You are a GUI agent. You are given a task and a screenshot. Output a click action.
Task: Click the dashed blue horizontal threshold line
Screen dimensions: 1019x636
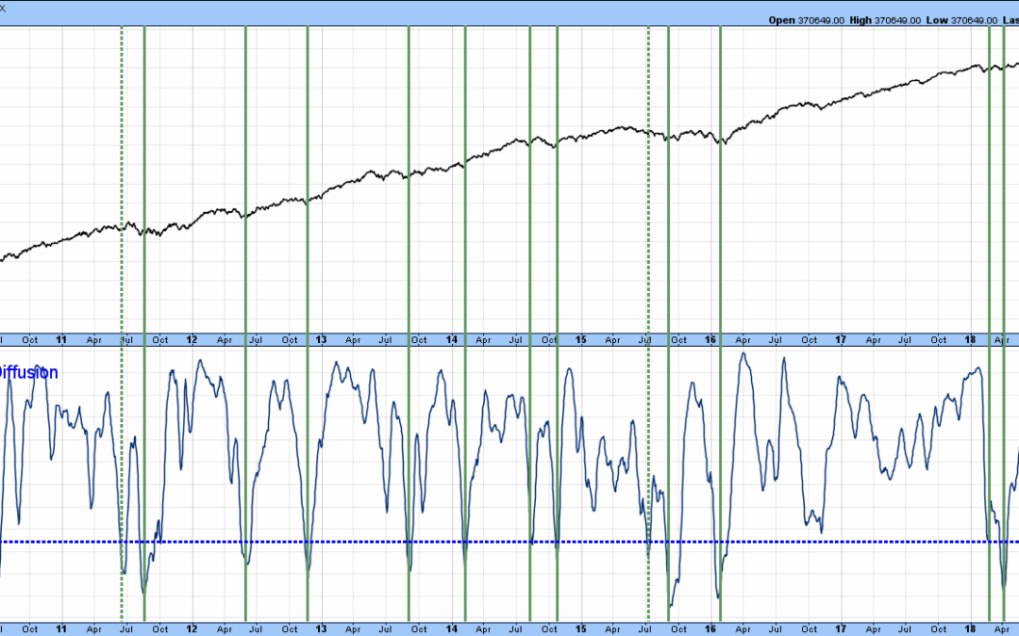[x=377, y=542]
